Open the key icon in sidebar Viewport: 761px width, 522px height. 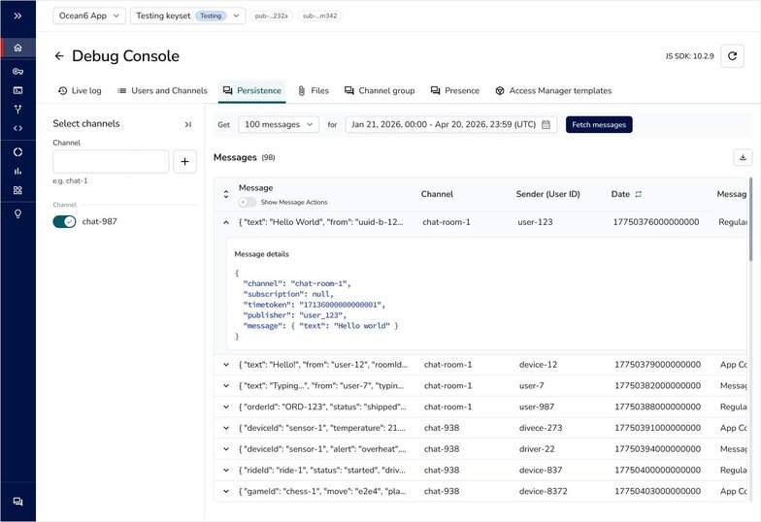click(17, 72)
